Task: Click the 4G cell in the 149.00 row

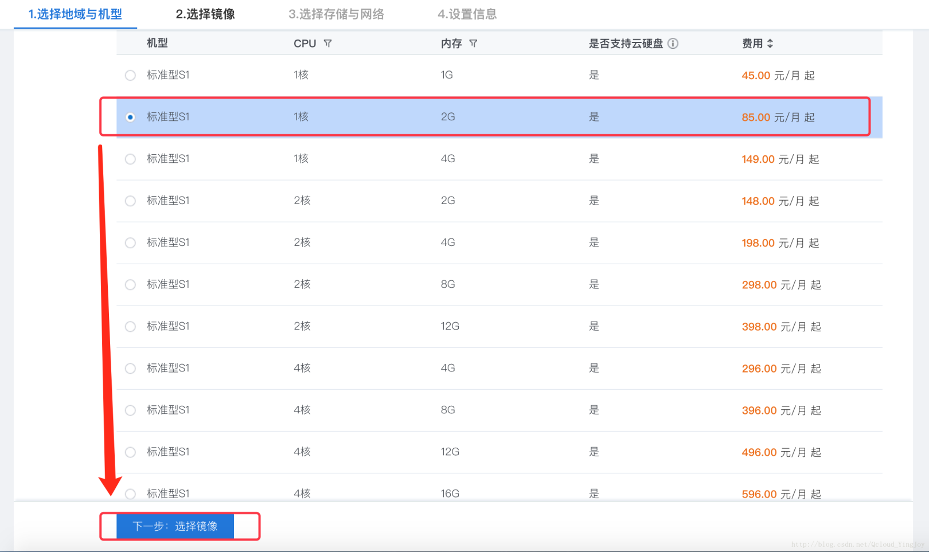Action: click(x=448, y=159)
